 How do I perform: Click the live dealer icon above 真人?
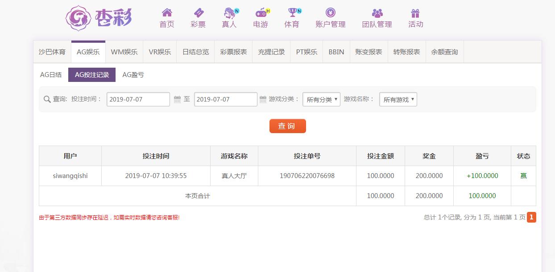coord(229,13)
